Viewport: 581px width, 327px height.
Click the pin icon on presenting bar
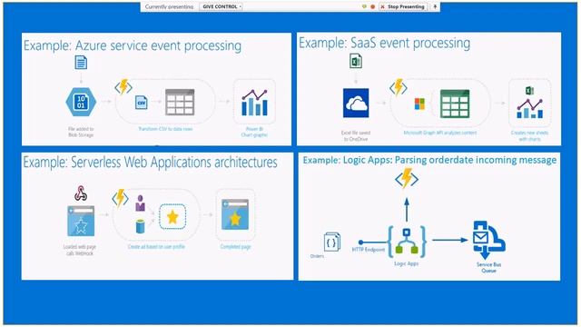click(435, 6)
